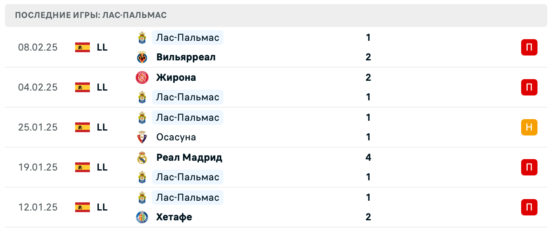Click the 'Последние игры: Лас-Пальмас' header
The width and height of the screenshot is (553, 235).
91,15
